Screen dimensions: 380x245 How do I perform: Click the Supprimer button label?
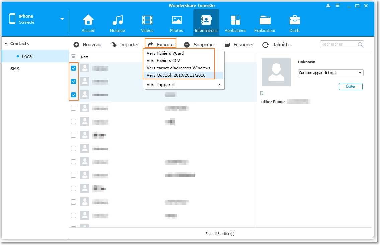pos(204,45)
